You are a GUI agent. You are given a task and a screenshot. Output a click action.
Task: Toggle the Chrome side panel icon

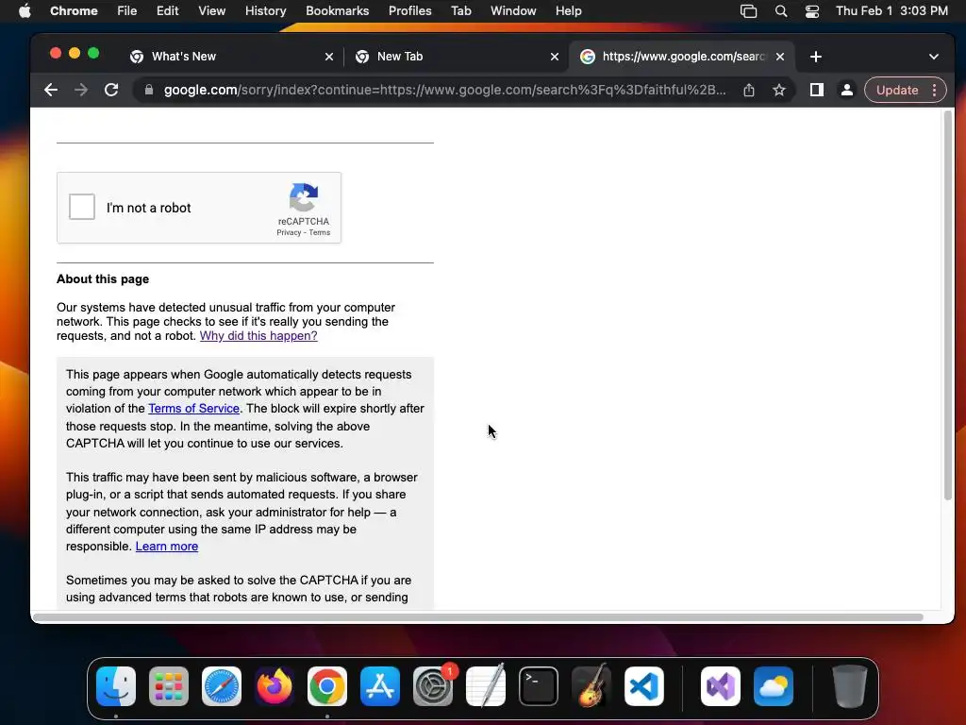tap(816, 90)
